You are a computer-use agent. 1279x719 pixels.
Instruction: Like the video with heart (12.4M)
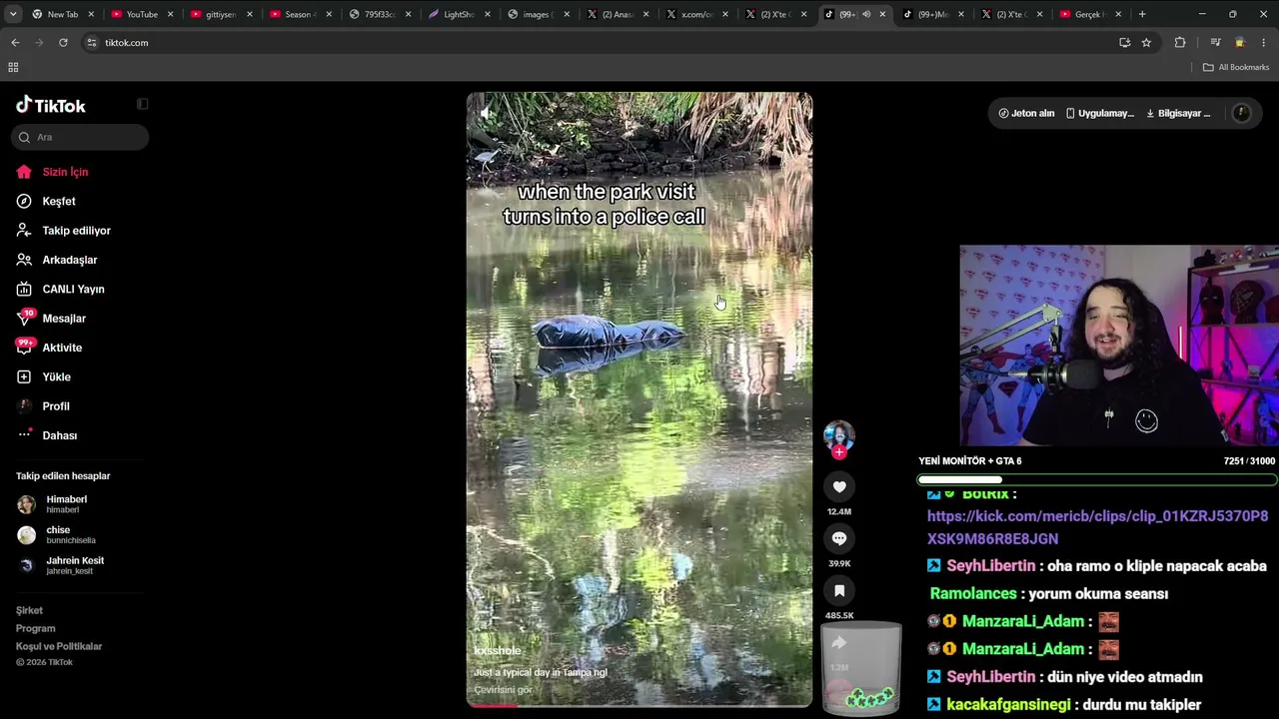[x=839, y=486]
